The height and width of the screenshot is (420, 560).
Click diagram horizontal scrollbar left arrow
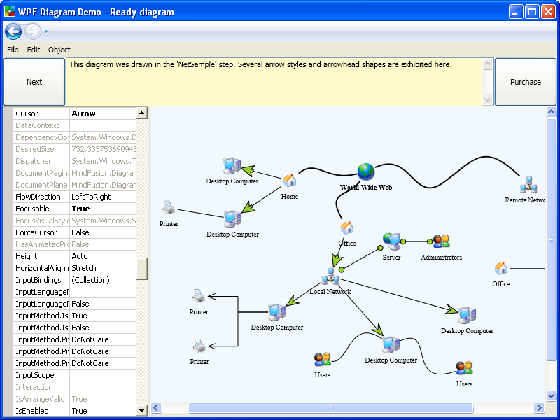156,407
